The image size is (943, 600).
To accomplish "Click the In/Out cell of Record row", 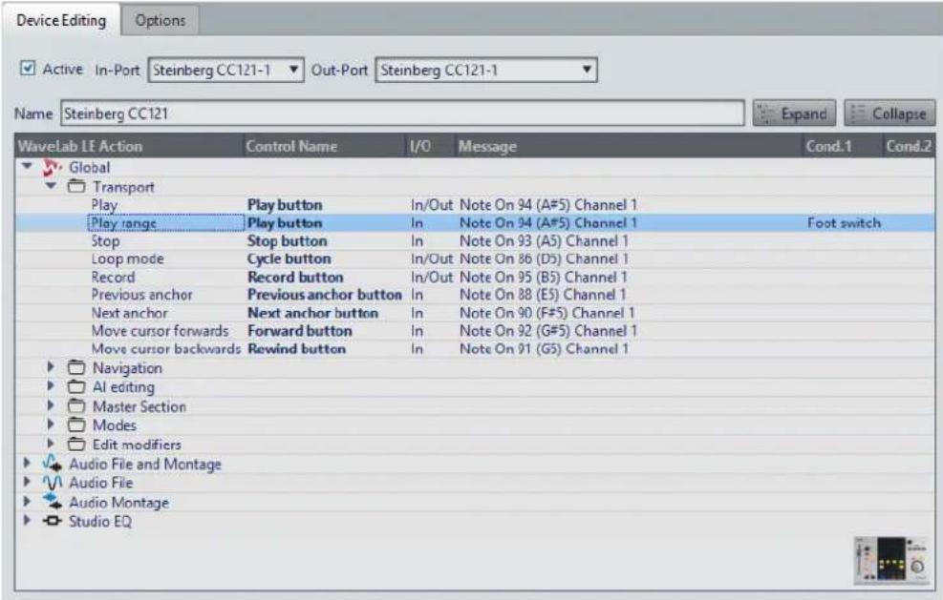I will [431, 277].
